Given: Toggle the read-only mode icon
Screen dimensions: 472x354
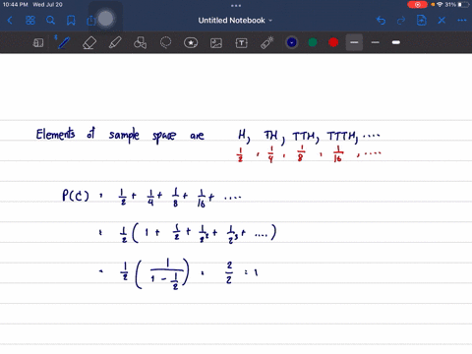Looking at the screenshot, I should (x=38, y=42).
